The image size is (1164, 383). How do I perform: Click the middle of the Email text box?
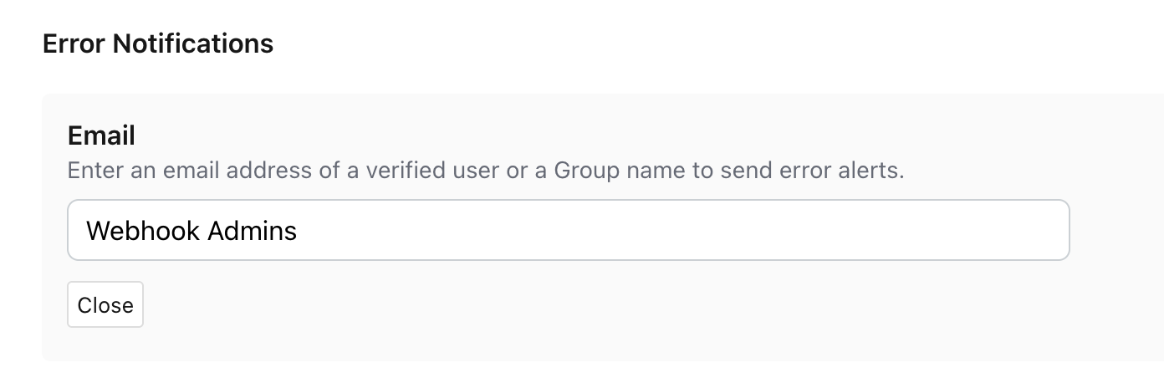pos(569,230)
